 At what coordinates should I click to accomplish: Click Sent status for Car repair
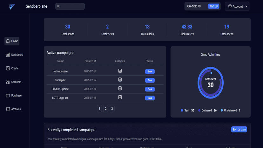coord(150,80)
